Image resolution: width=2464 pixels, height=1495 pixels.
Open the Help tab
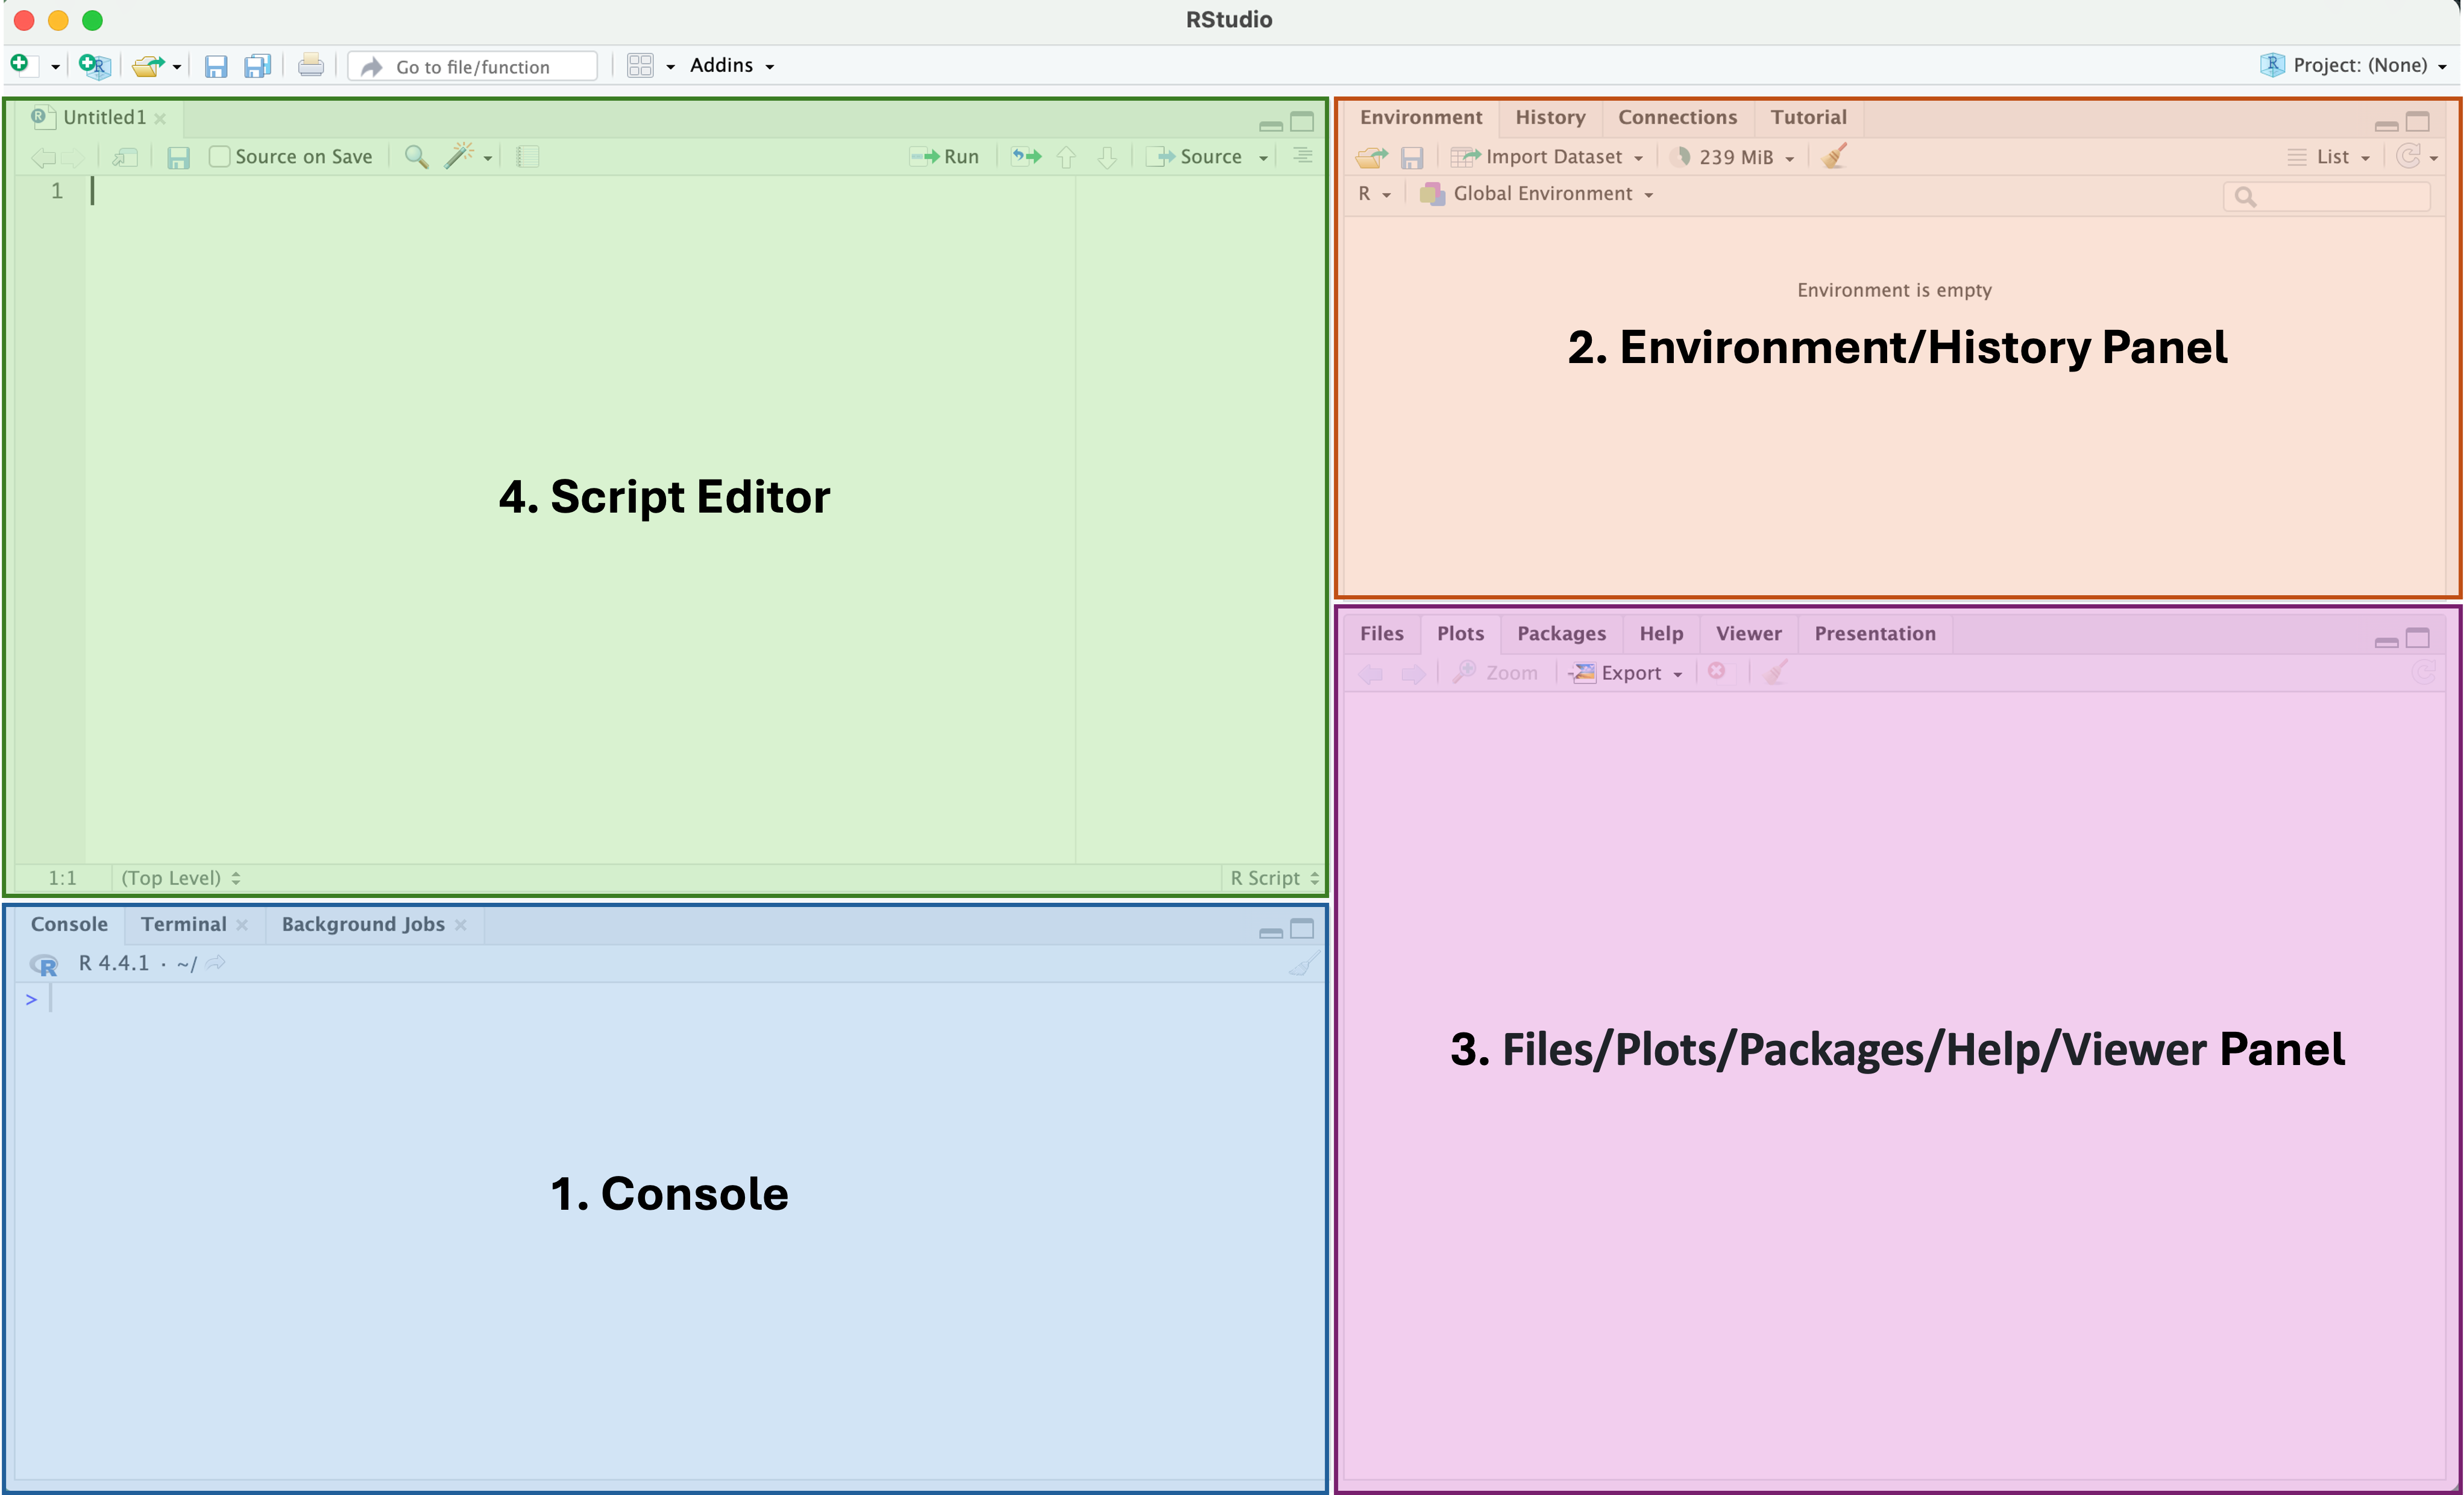click(x=1661, y=633)
